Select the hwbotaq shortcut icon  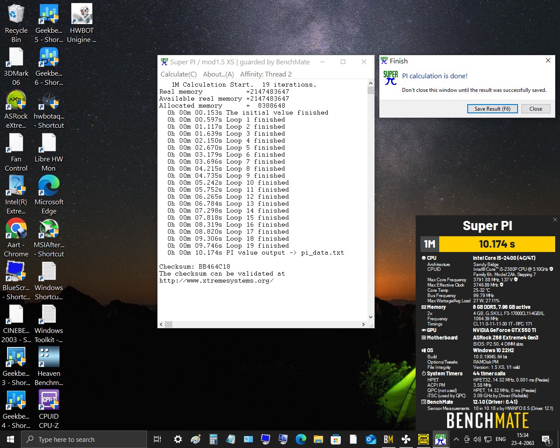coord(49,110)
